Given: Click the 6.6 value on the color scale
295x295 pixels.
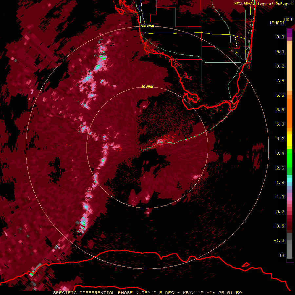Looking at the screenshot, I should coord(280,95).
